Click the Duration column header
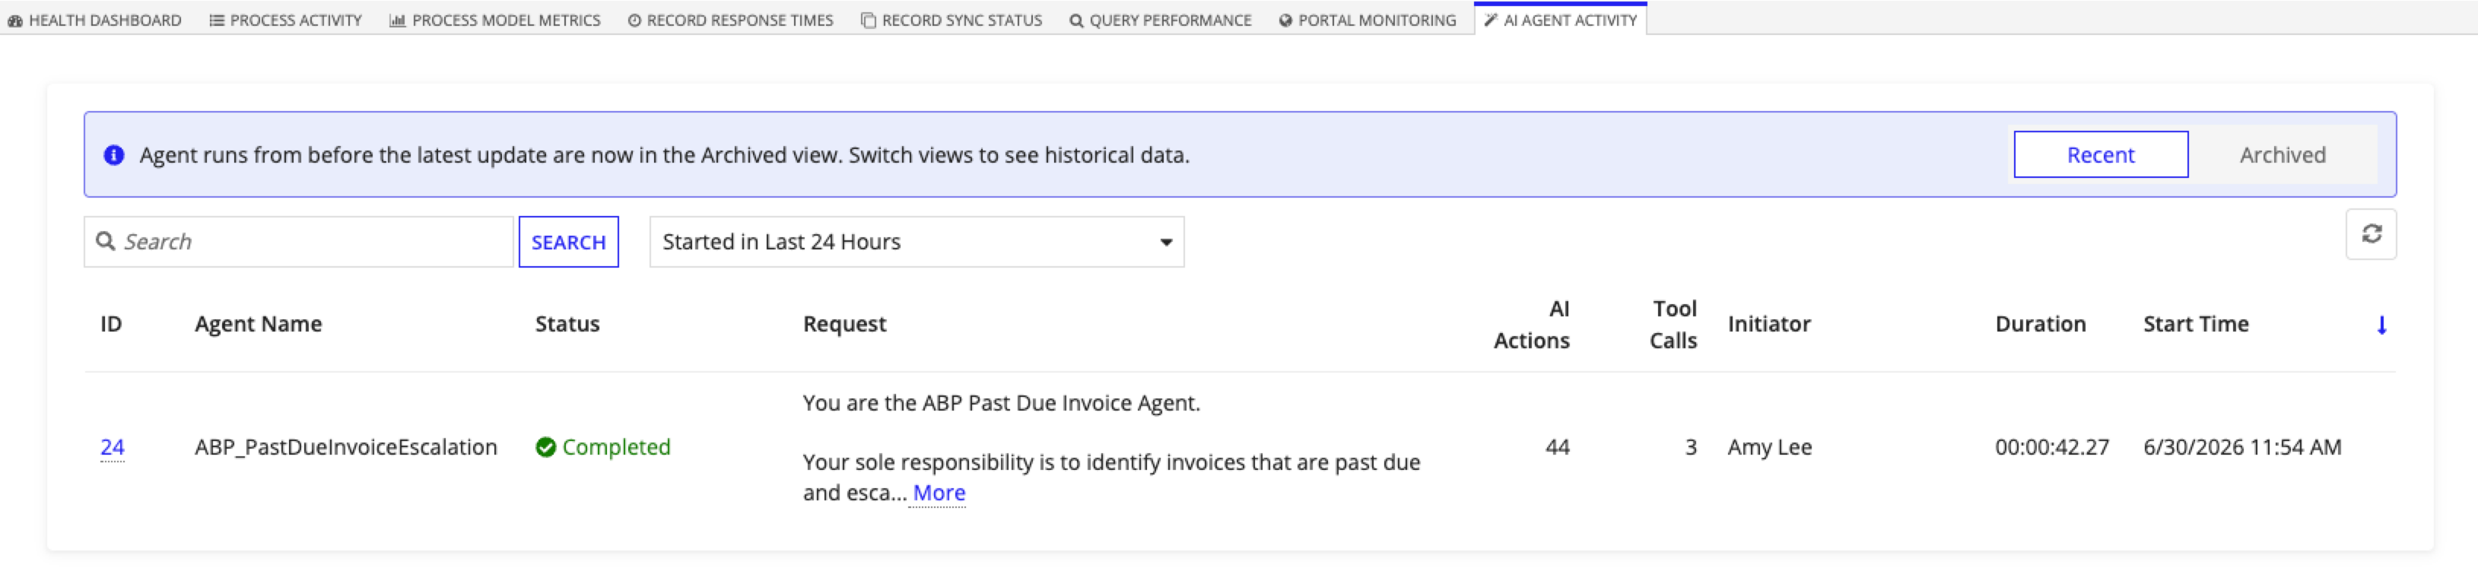Viewport: 2478px width, 584px height. point(2041,324)
